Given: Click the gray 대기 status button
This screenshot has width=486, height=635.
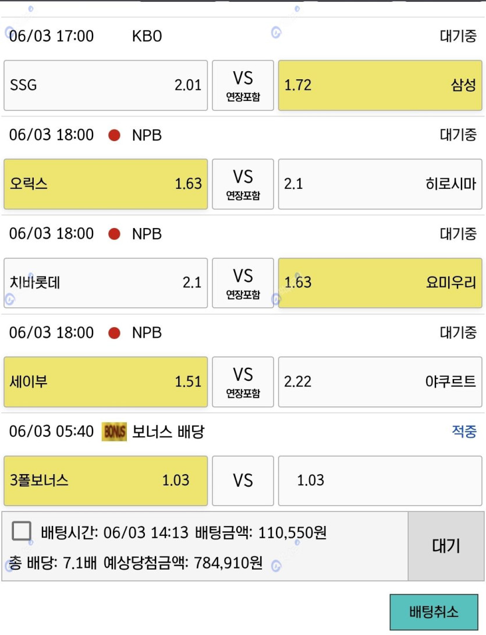Looking at the screenshot, I should (x=446, y=546).
